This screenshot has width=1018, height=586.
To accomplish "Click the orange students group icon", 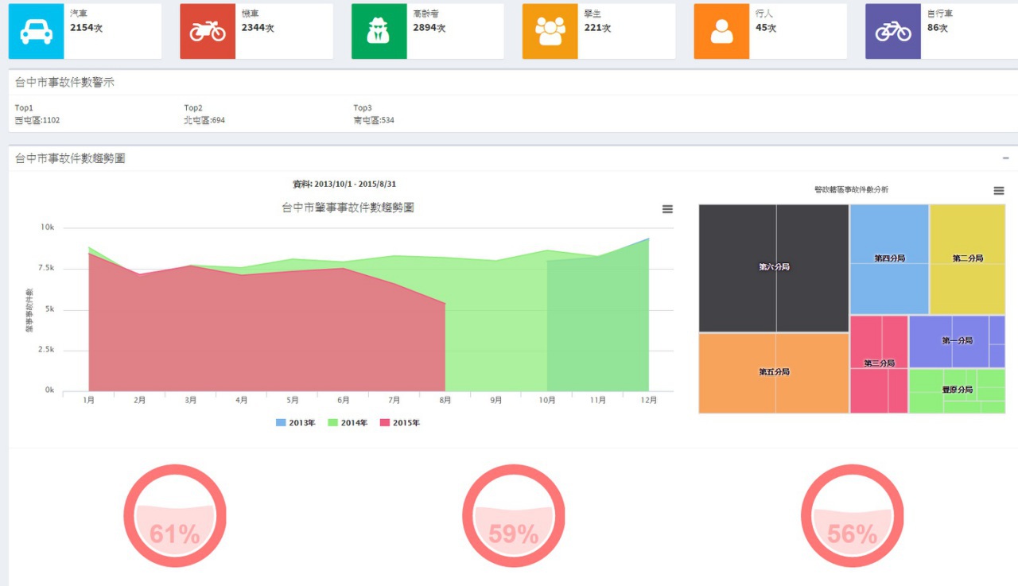I will coord(550,31).
